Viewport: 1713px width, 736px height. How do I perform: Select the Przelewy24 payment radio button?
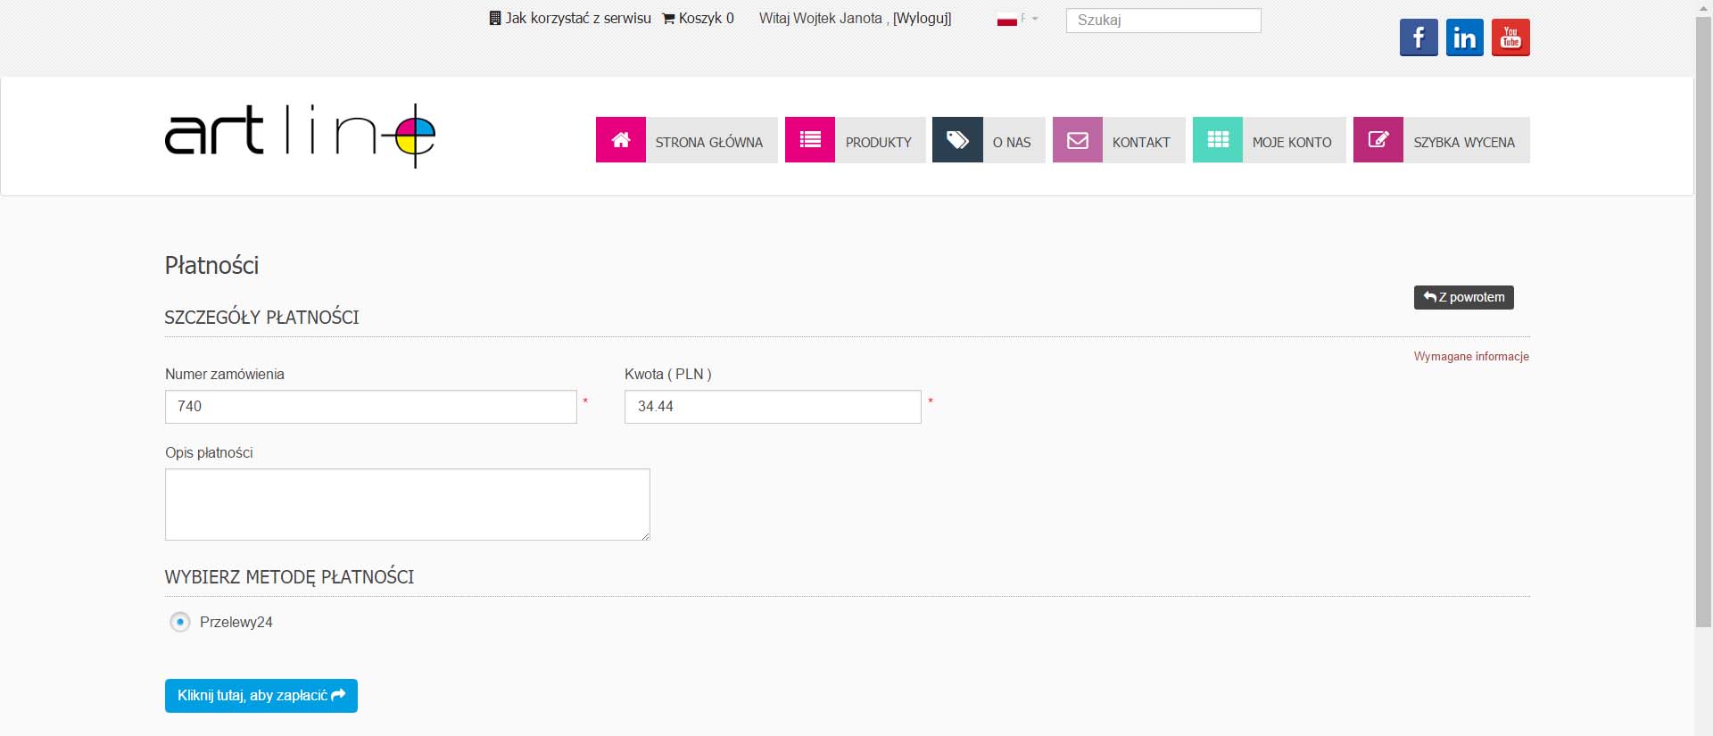point(180,622)
